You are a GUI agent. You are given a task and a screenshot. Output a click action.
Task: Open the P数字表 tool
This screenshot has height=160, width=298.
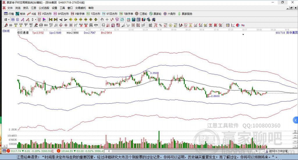pyautogui.click(x=78, y=14)
